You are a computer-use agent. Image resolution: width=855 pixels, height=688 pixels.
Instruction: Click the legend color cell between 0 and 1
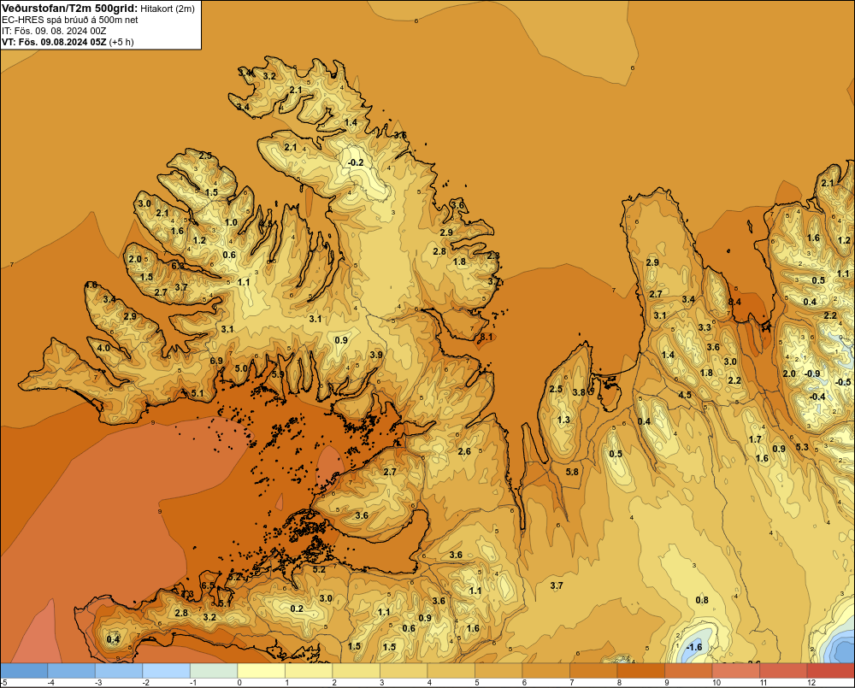(261, 671)
